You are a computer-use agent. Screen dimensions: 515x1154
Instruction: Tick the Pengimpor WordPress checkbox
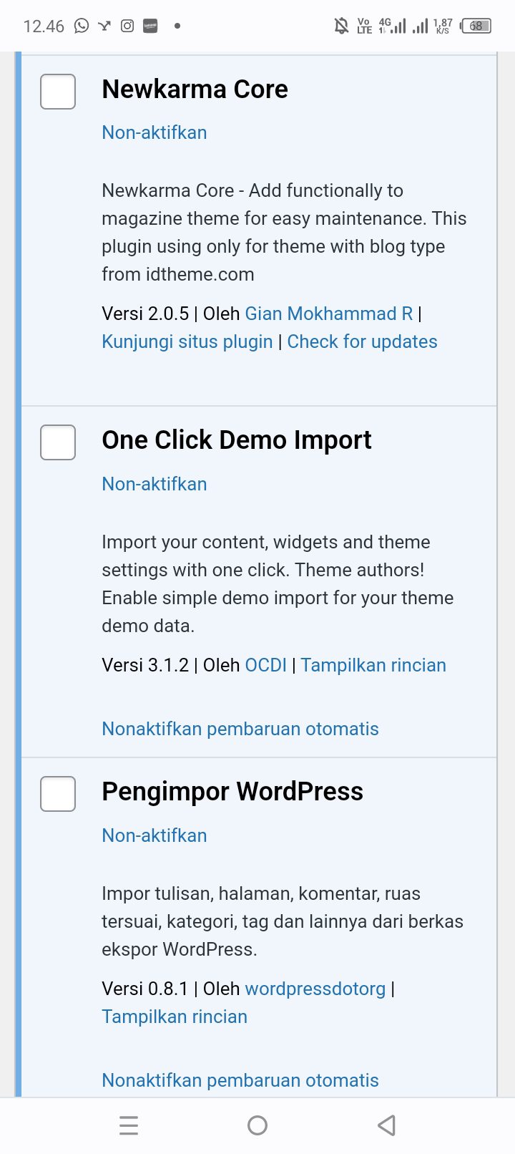pos(58,794)
